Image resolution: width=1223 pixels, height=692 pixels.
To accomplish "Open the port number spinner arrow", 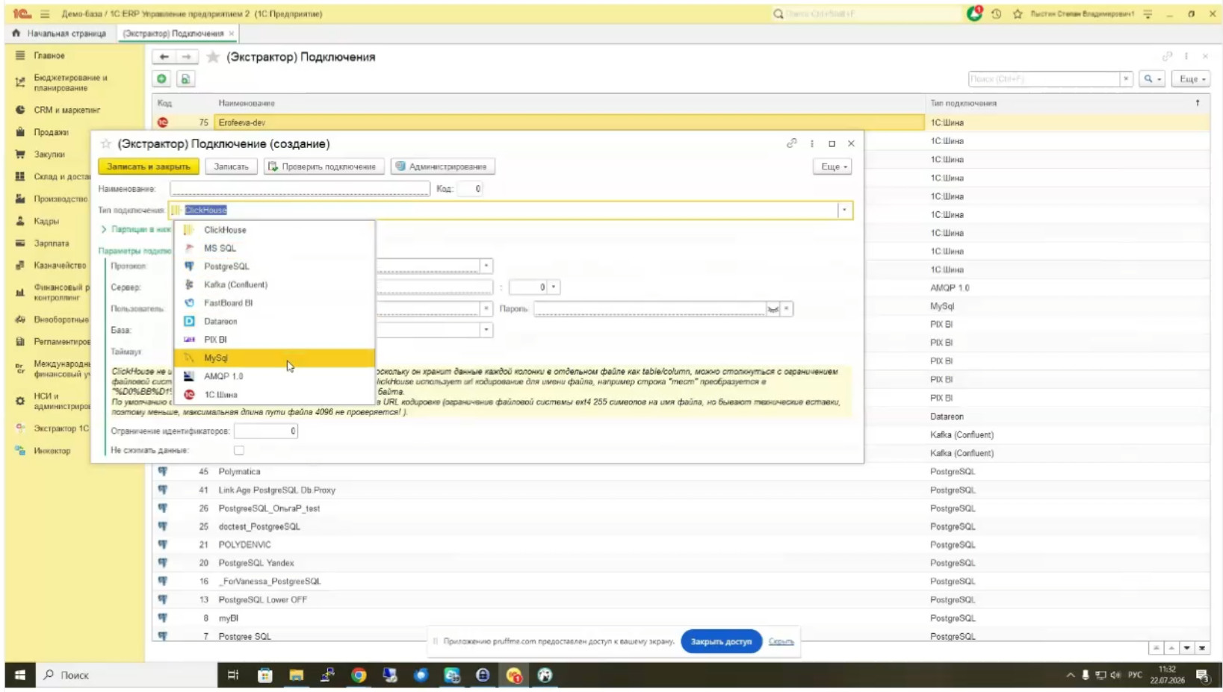I will [x=554, y=287].
